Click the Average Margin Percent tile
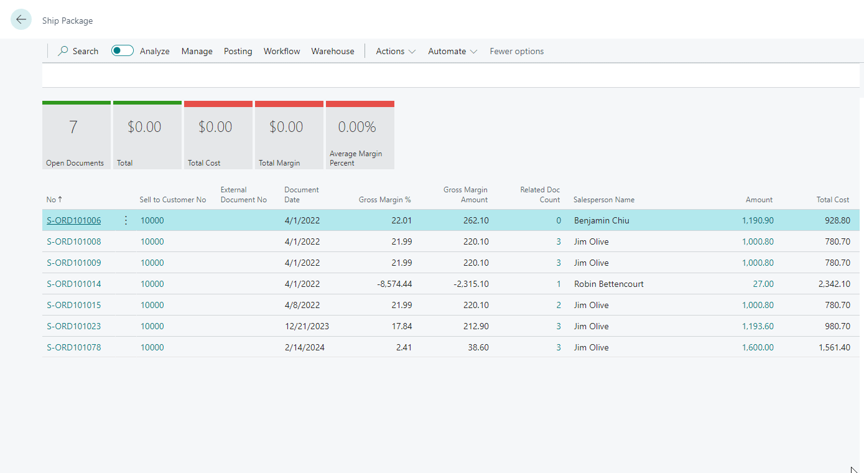This screenshot has width=864, height=473. 360,135
